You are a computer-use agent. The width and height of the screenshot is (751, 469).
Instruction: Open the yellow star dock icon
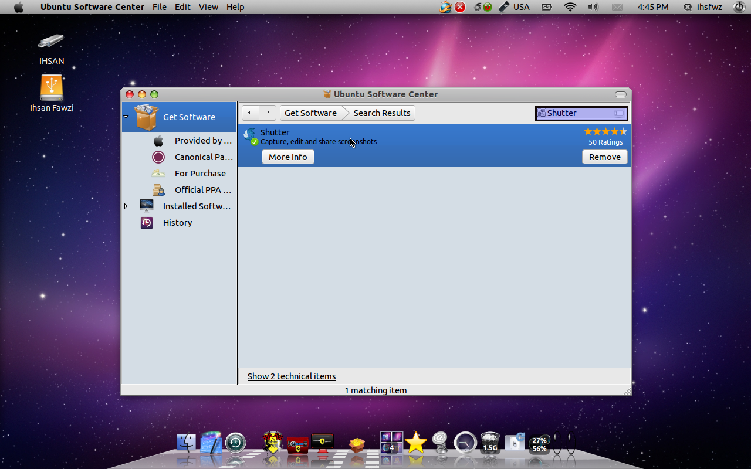pyautogui.click(x=415, y=443)
